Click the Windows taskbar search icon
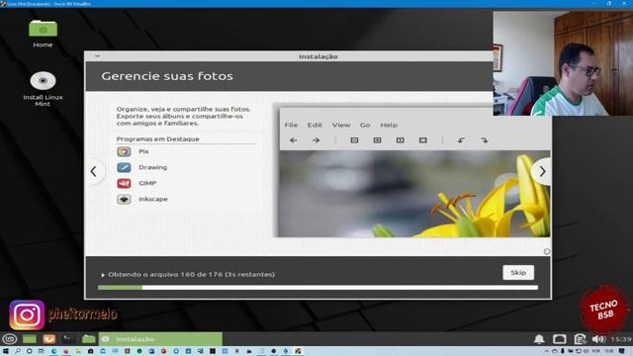633x356 pixels. point(18,352)
